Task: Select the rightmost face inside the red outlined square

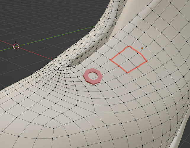Action: (x=137, y=60)
